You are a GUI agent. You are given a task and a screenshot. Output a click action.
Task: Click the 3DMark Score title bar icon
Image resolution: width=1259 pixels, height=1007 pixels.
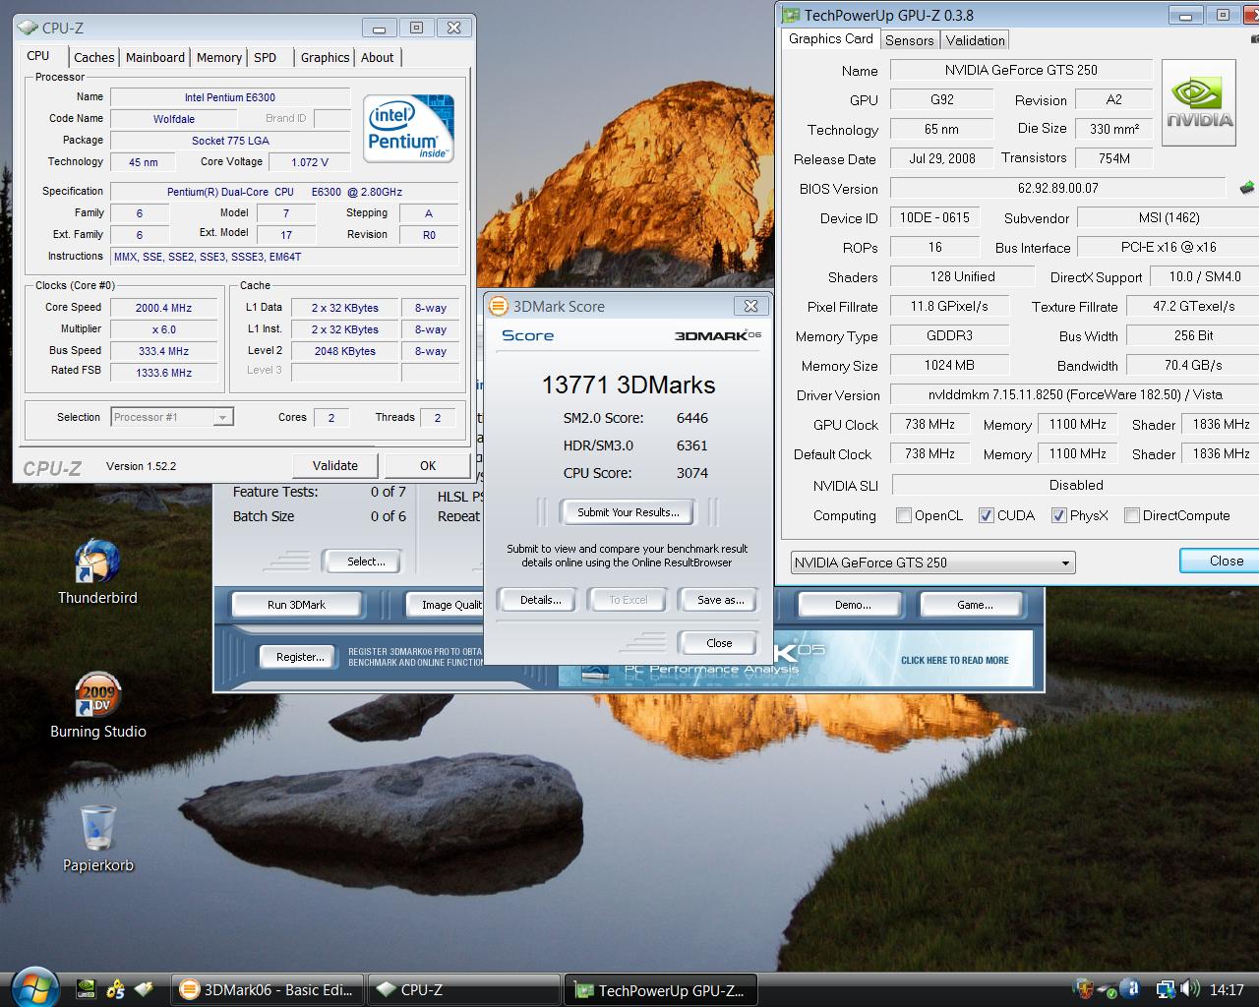[498, 306]
